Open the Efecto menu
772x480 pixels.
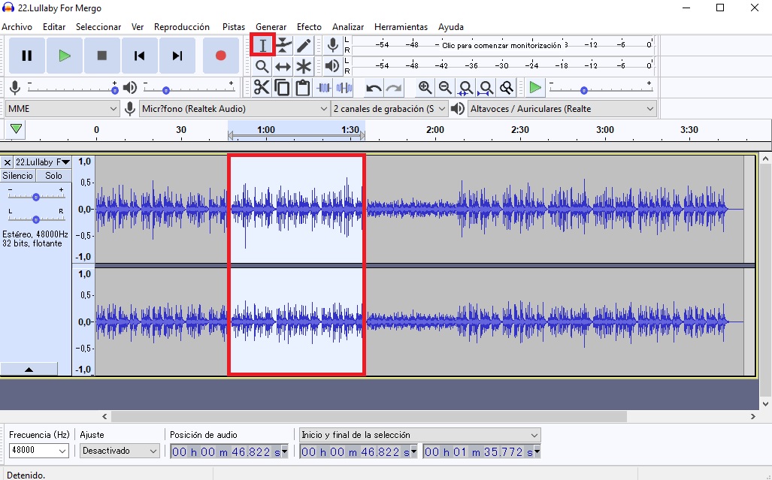[x=309, y=27]
